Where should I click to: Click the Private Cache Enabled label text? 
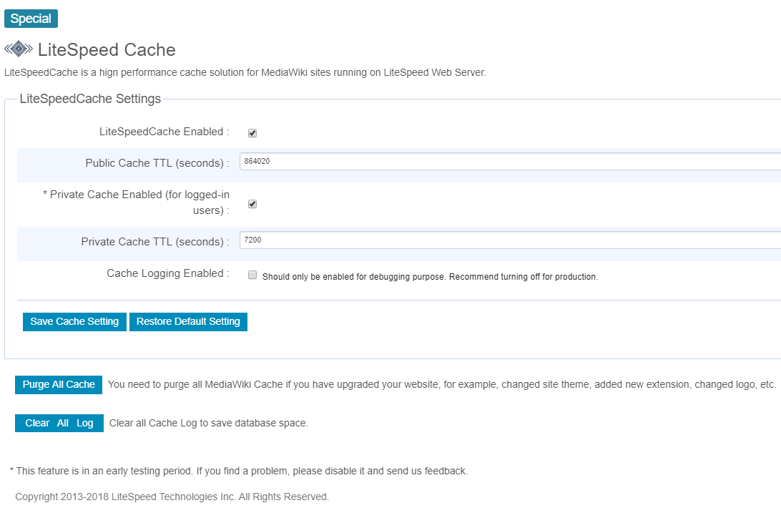click(x=136, y=202)
